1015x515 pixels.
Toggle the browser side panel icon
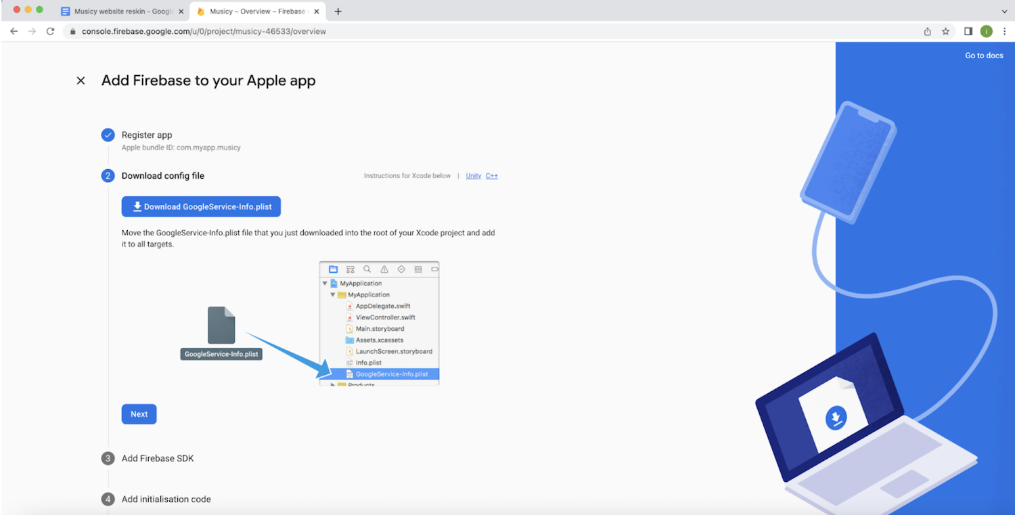(968, 31)
